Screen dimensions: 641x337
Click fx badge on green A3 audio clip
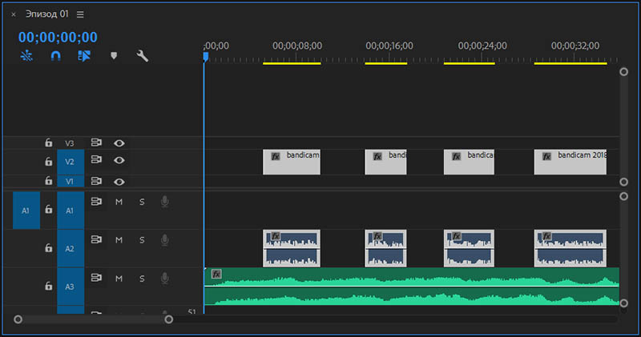[x=216, y=274]
